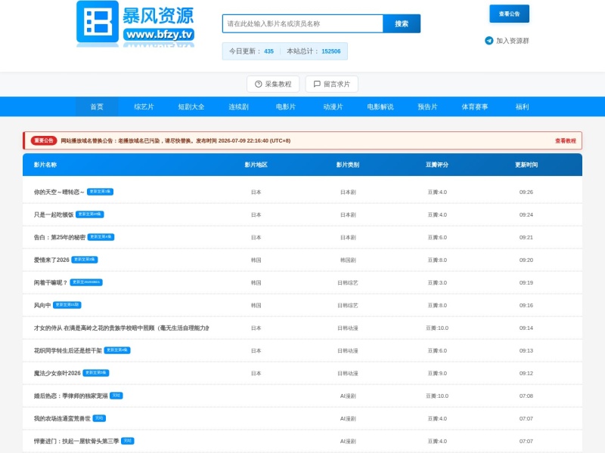The width and height of the screenshot is (605, 453).
Task: Open the 首页 tab
Action: pos(97,106)
